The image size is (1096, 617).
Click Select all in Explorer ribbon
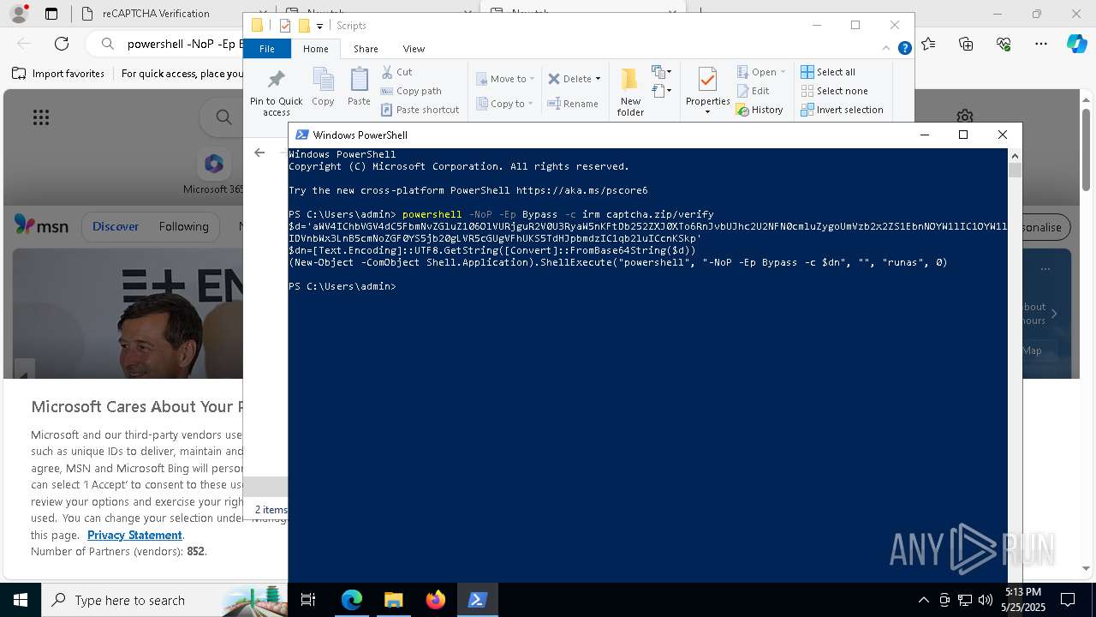click(x=828, y=72)
